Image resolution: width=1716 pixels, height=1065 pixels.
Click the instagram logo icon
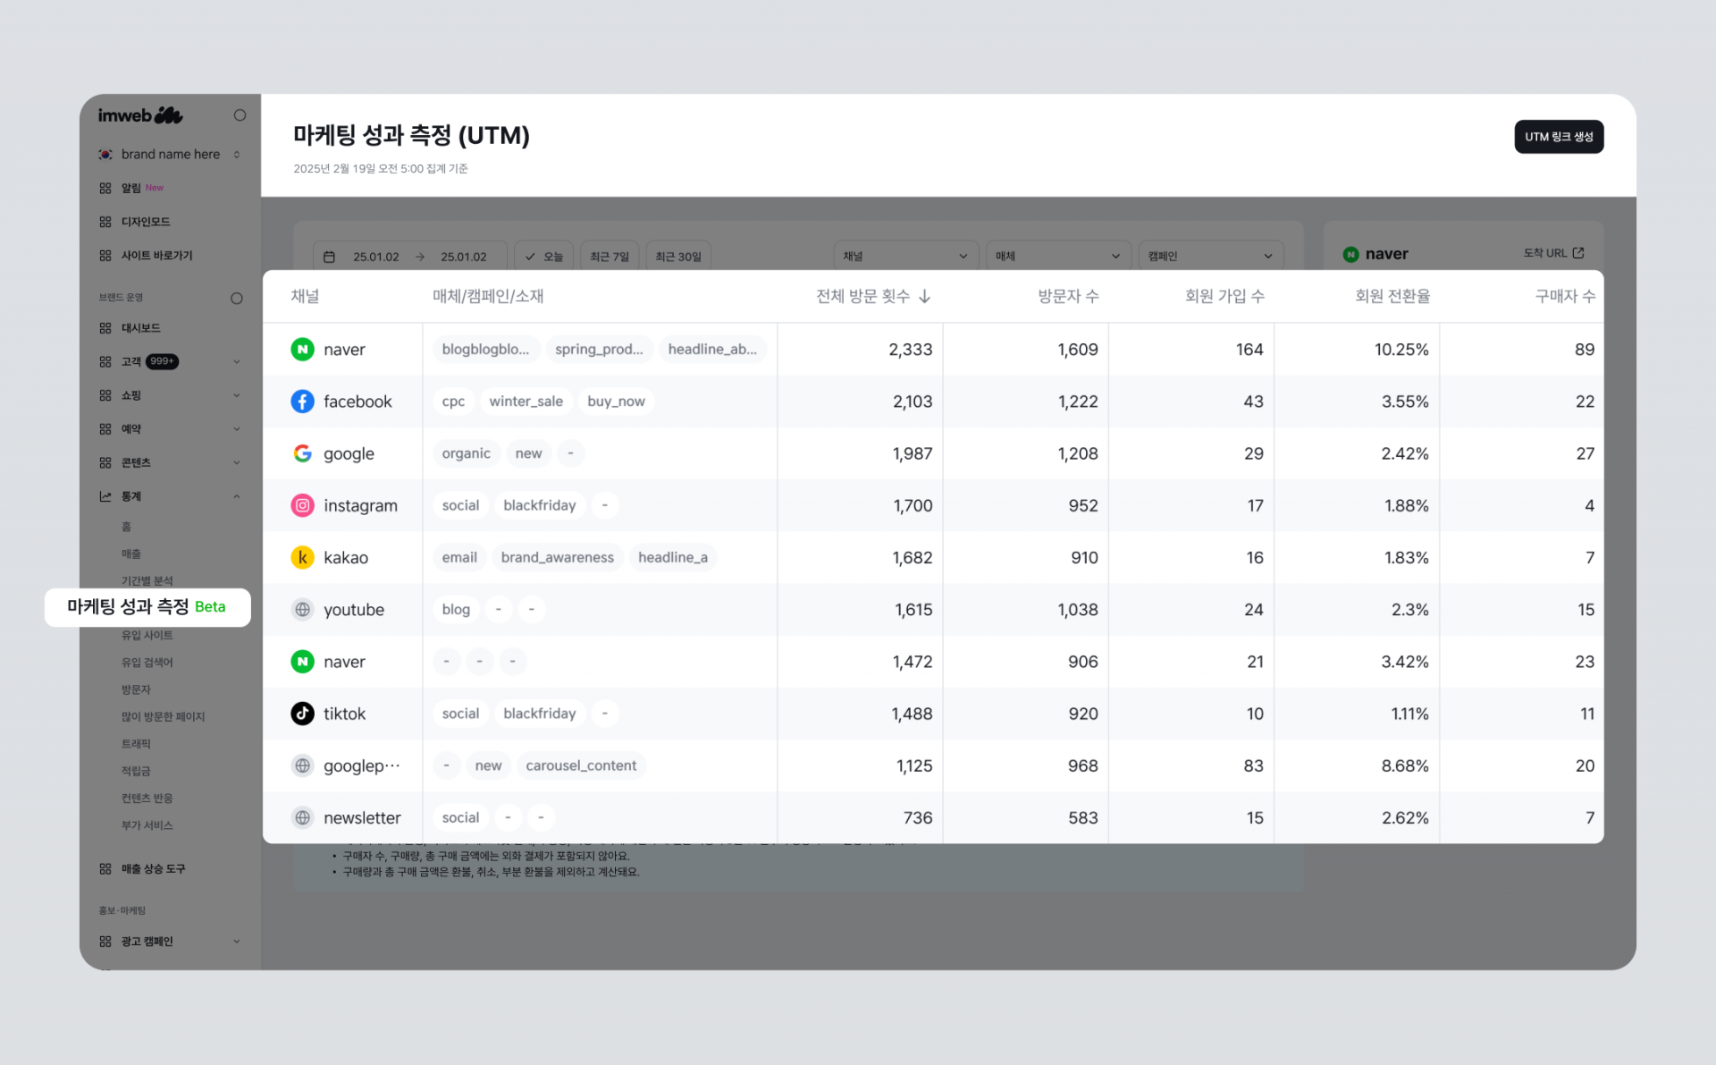pyautogui.click(x=303, y=505)
